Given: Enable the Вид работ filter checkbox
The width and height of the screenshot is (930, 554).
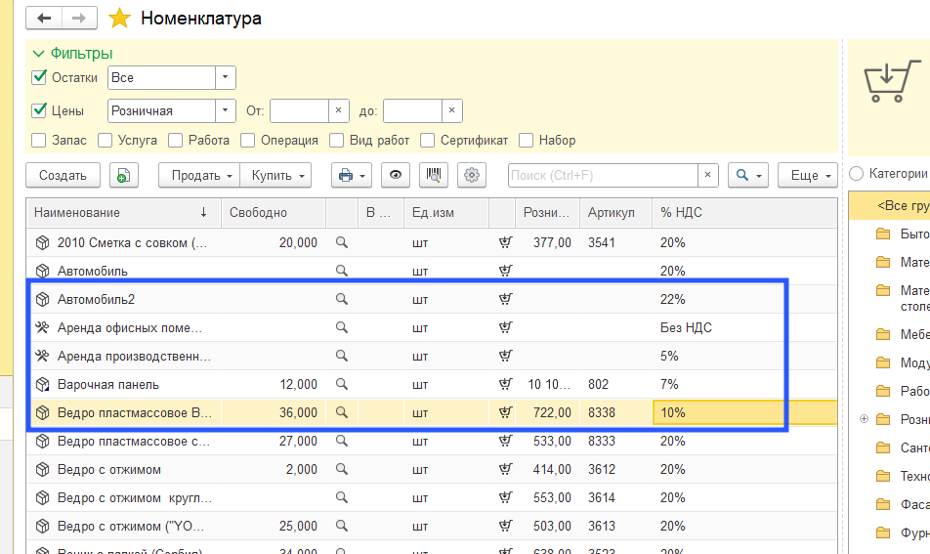Looking at the screenshot, I should click(x=337, y=140).
